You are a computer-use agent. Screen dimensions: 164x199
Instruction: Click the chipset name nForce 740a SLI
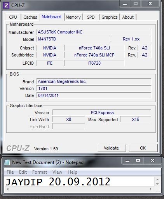94,48
